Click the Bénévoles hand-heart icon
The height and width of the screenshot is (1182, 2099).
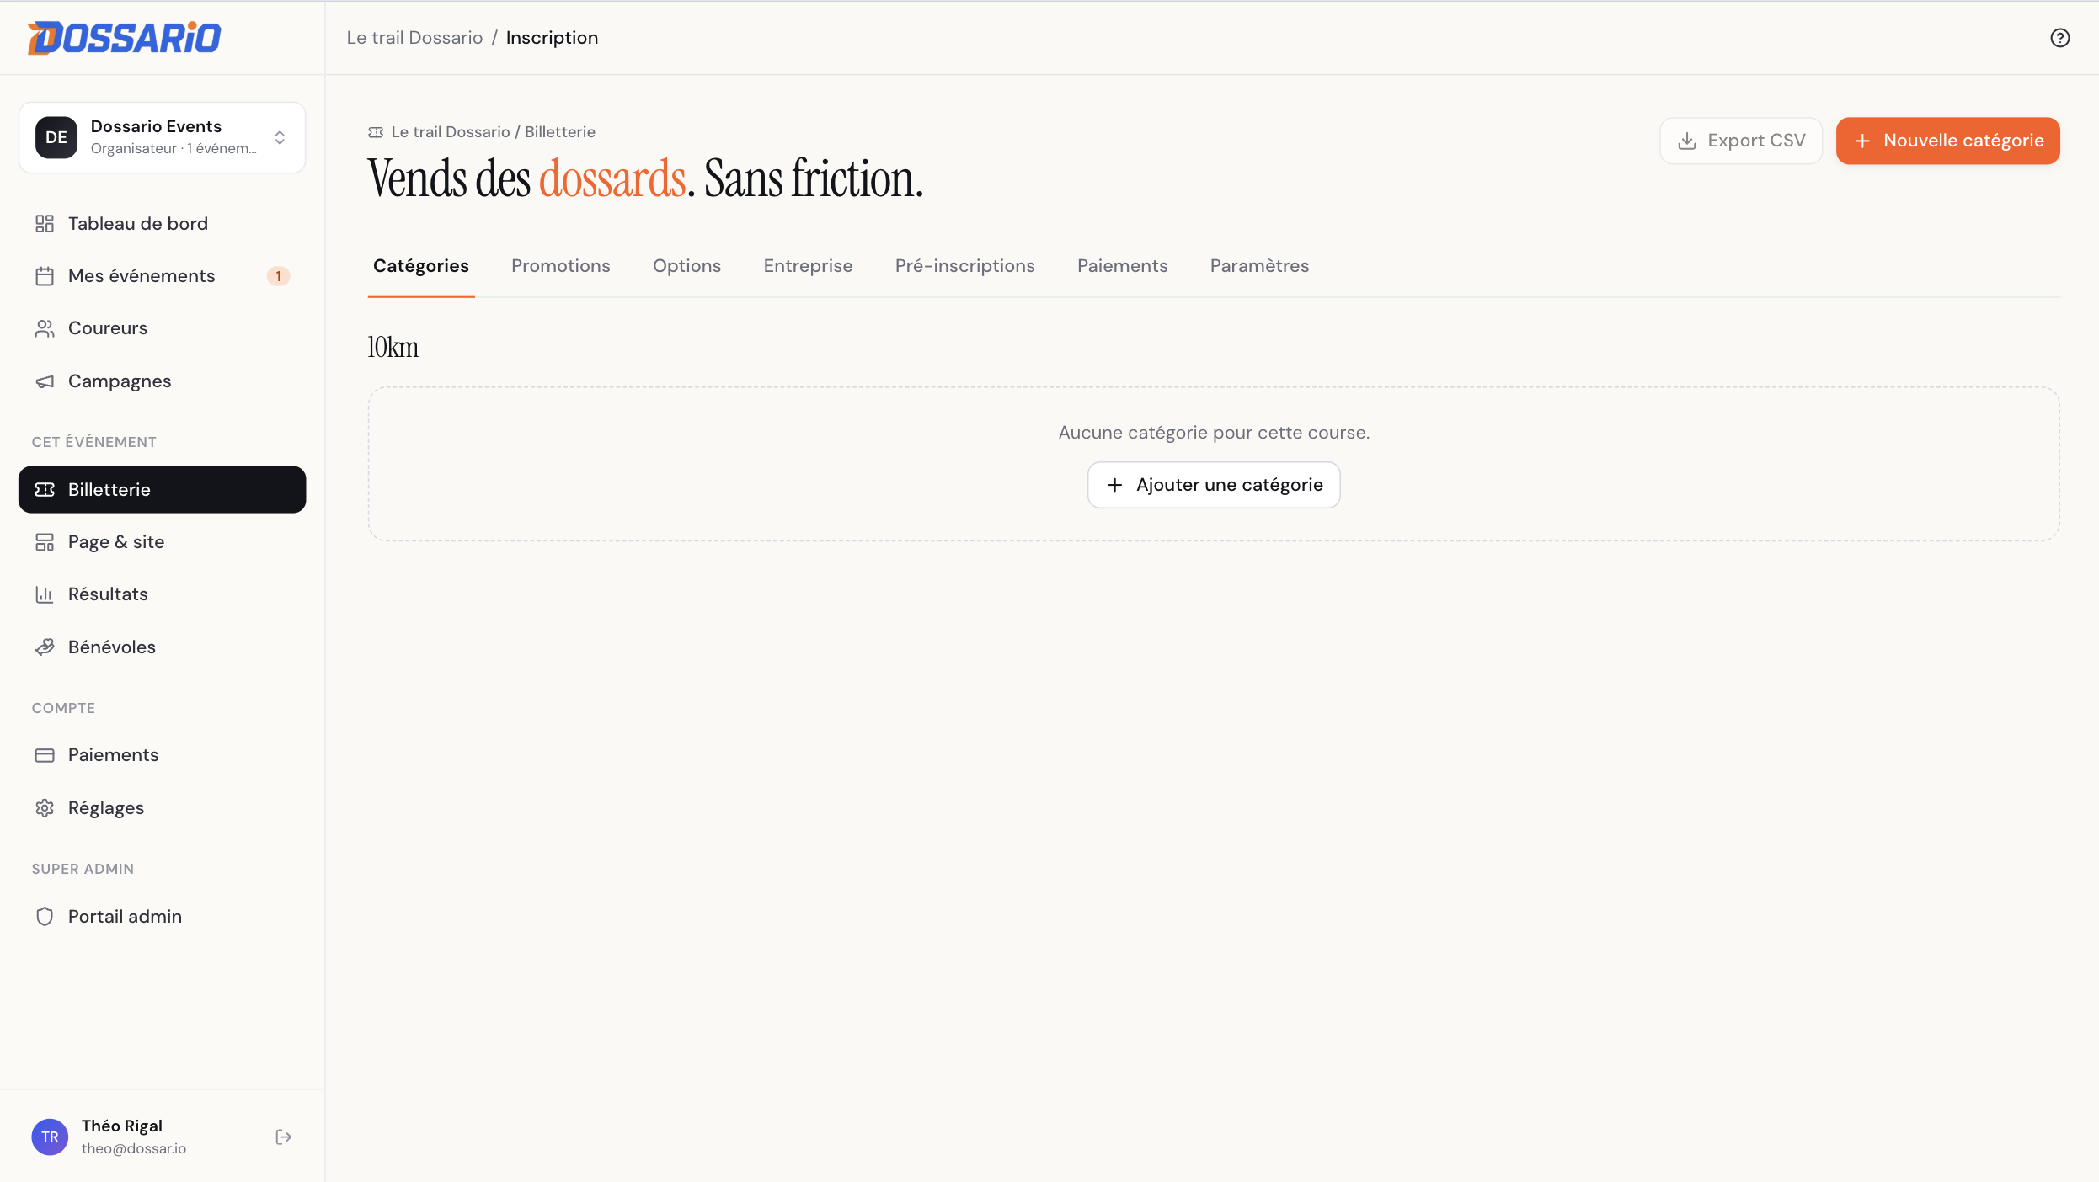[x=45, y=647]
